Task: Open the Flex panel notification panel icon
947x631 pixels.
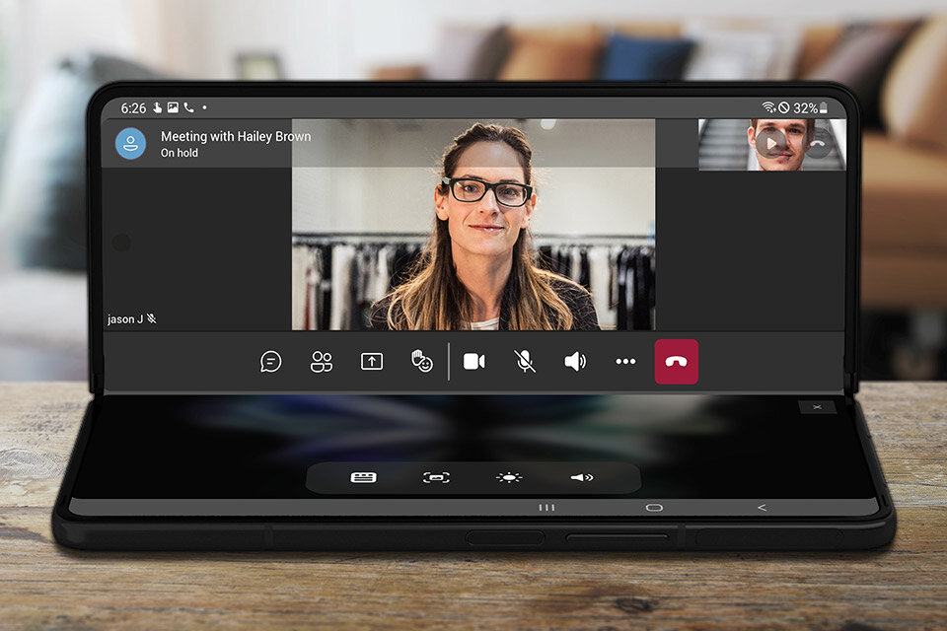Action: pos(363,477)
